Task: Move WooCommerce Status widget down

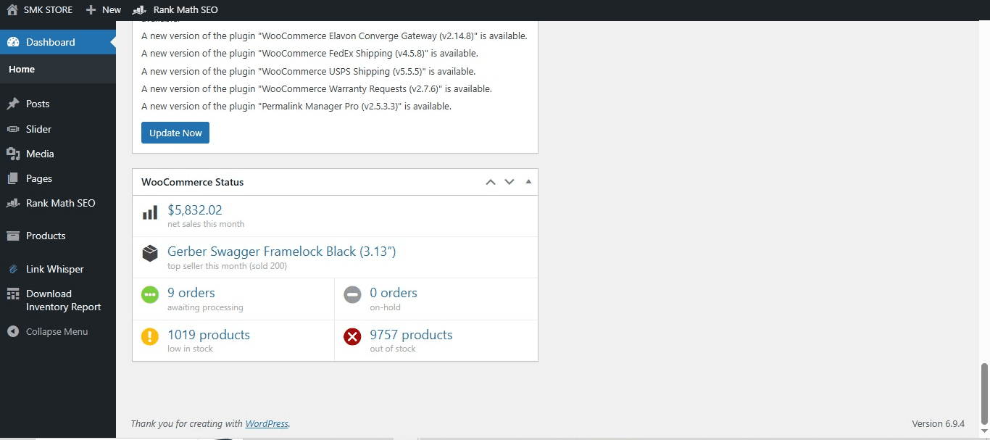Action: click(x=509, y=182)
